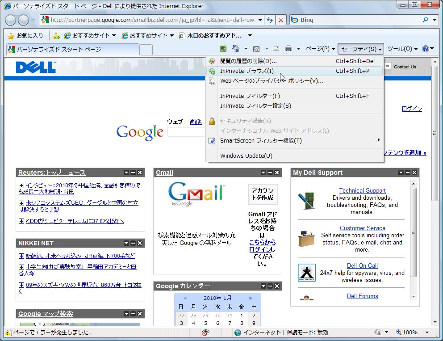Screen dimensions: 443x341
Task: Expand the Suzuki VW NIKKEI headline
Action: pos(21,285)
